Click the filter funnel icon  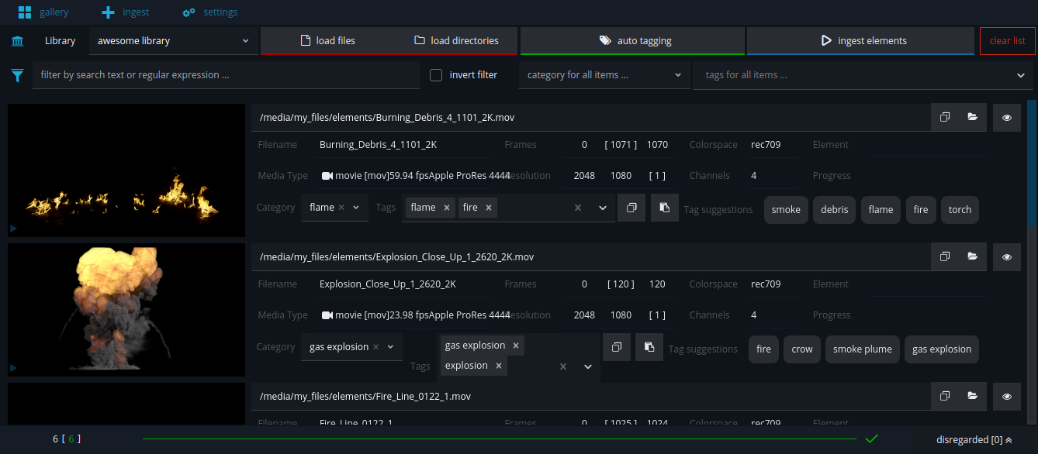pyautogui.click(x=17, y=75)
